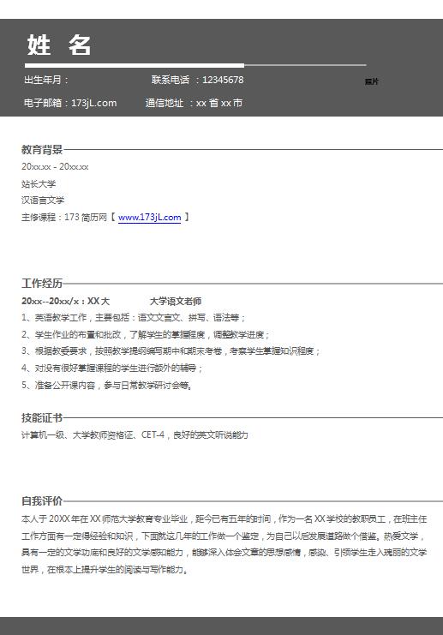Click work item 2 about 学生作业的布置和批改

[x=146, y=334]
